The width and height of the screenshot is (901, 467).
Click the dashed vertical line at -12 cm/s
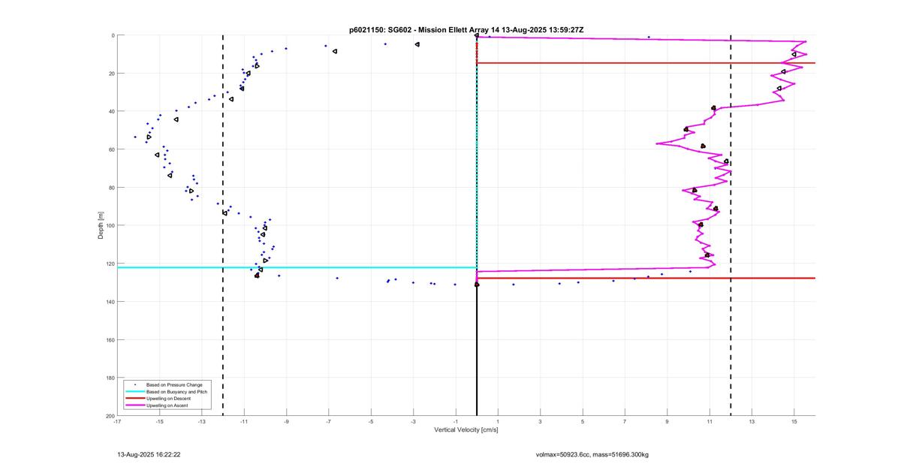coord(223,225)
